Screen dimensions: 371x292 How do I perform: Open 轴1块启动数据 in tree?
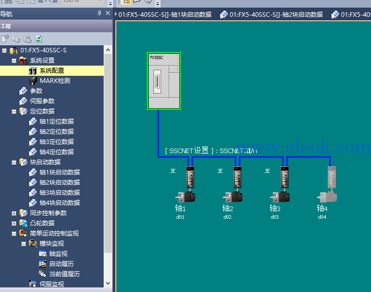click(x=59, y=172)
